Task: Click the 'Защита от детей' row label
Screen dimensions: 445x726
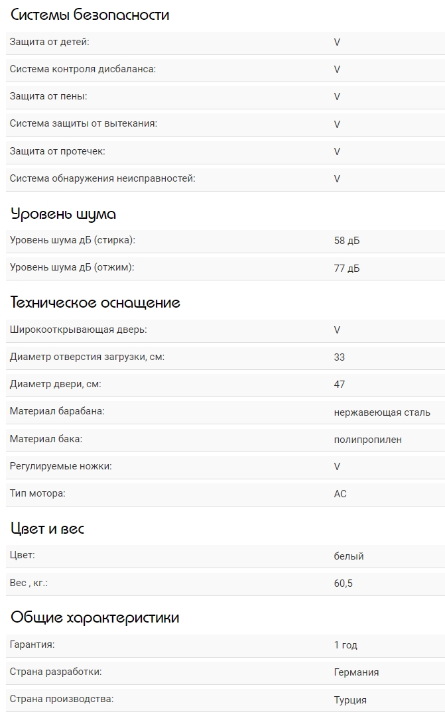Action: tap(49, 42)
